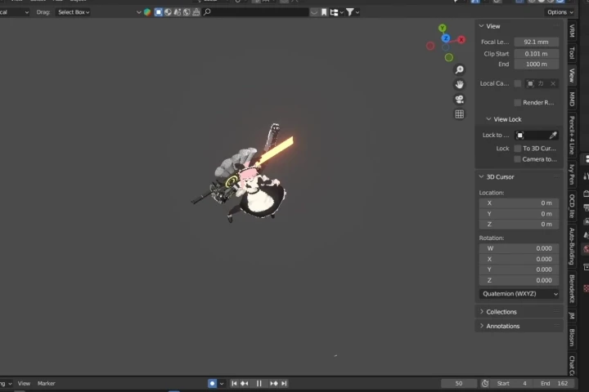
Task: Open the hierarchy display dropdown beside bookmark
Action: point(336,12)
